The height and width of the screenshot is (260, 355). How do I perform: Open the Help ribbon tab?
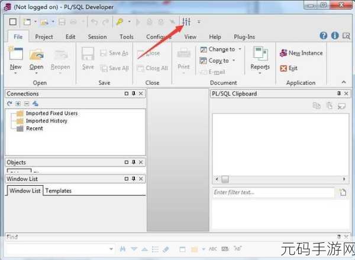(x=215, y=37)
